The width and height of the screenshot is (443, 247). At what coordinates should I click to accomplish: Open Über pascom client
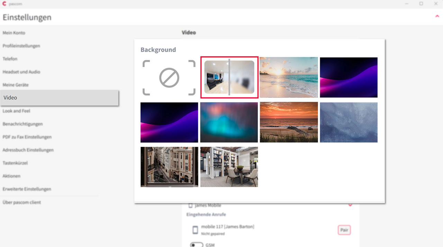(x=22, y=202)
